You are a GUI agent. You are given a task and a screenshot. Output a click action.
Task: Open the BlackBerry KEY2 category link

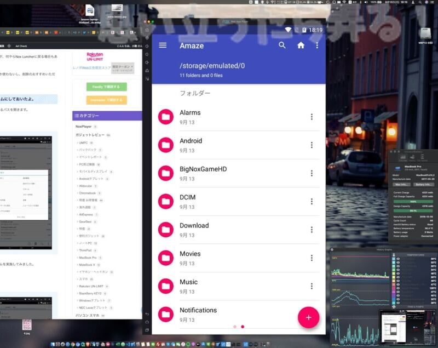(90, 294)
